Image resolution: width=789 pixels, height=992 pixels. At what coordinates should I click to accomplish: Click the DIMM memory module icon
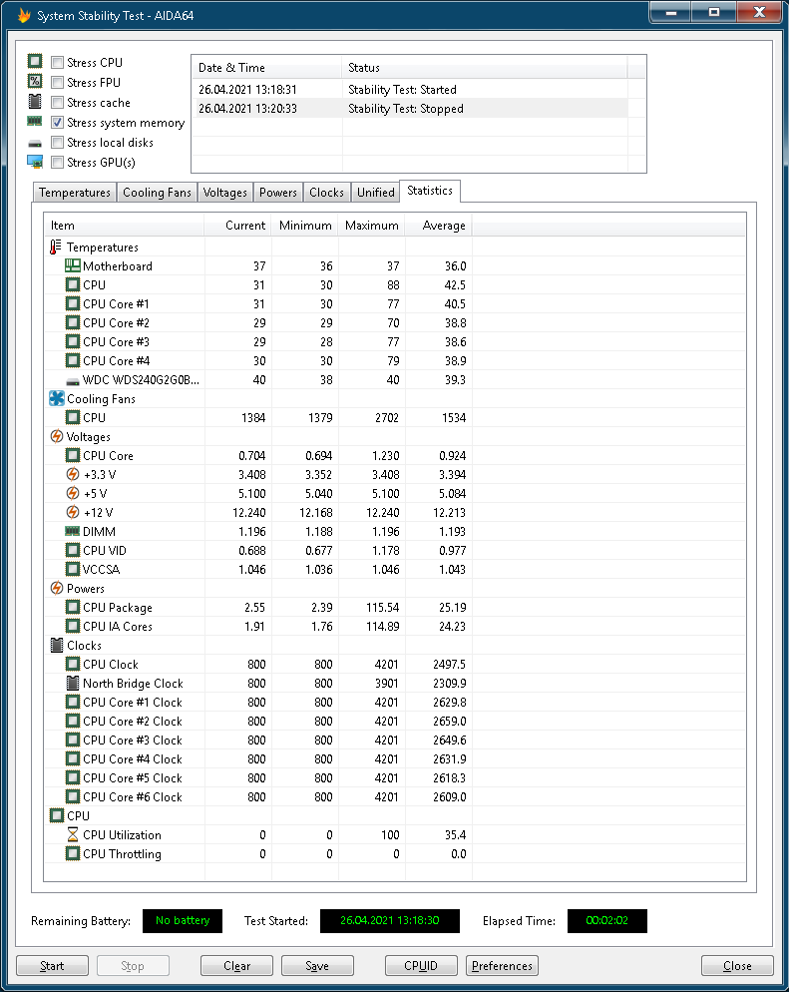tap(72, 532)
